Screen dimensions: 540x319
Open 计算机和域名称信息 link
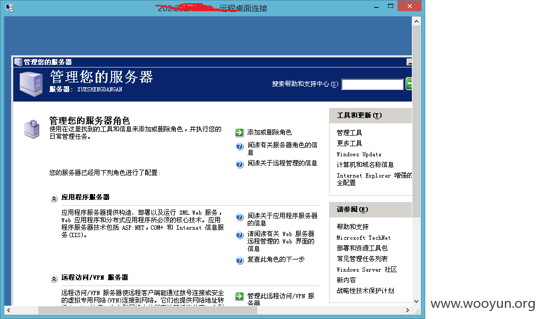tap(365, 165)
